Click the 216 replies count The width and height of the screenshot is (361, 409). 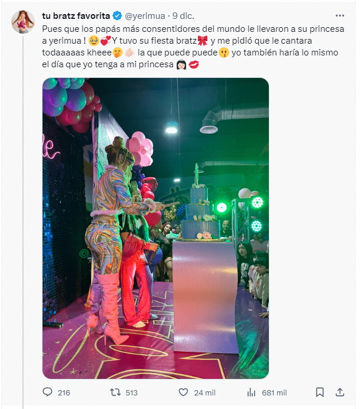[64, 392]
